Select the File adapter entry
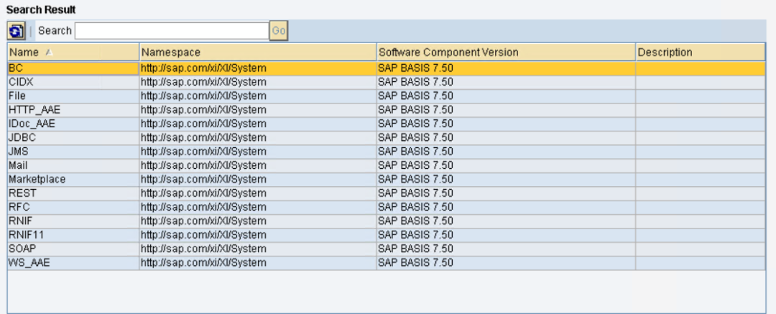Viewport: 776px width, 314px height. pyautogui.click(x=387, y=96)
